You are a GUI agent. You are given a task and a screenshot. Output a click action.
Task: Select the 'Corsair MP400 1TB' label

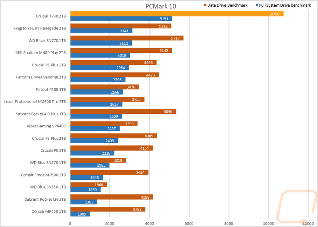coord(49,212)
